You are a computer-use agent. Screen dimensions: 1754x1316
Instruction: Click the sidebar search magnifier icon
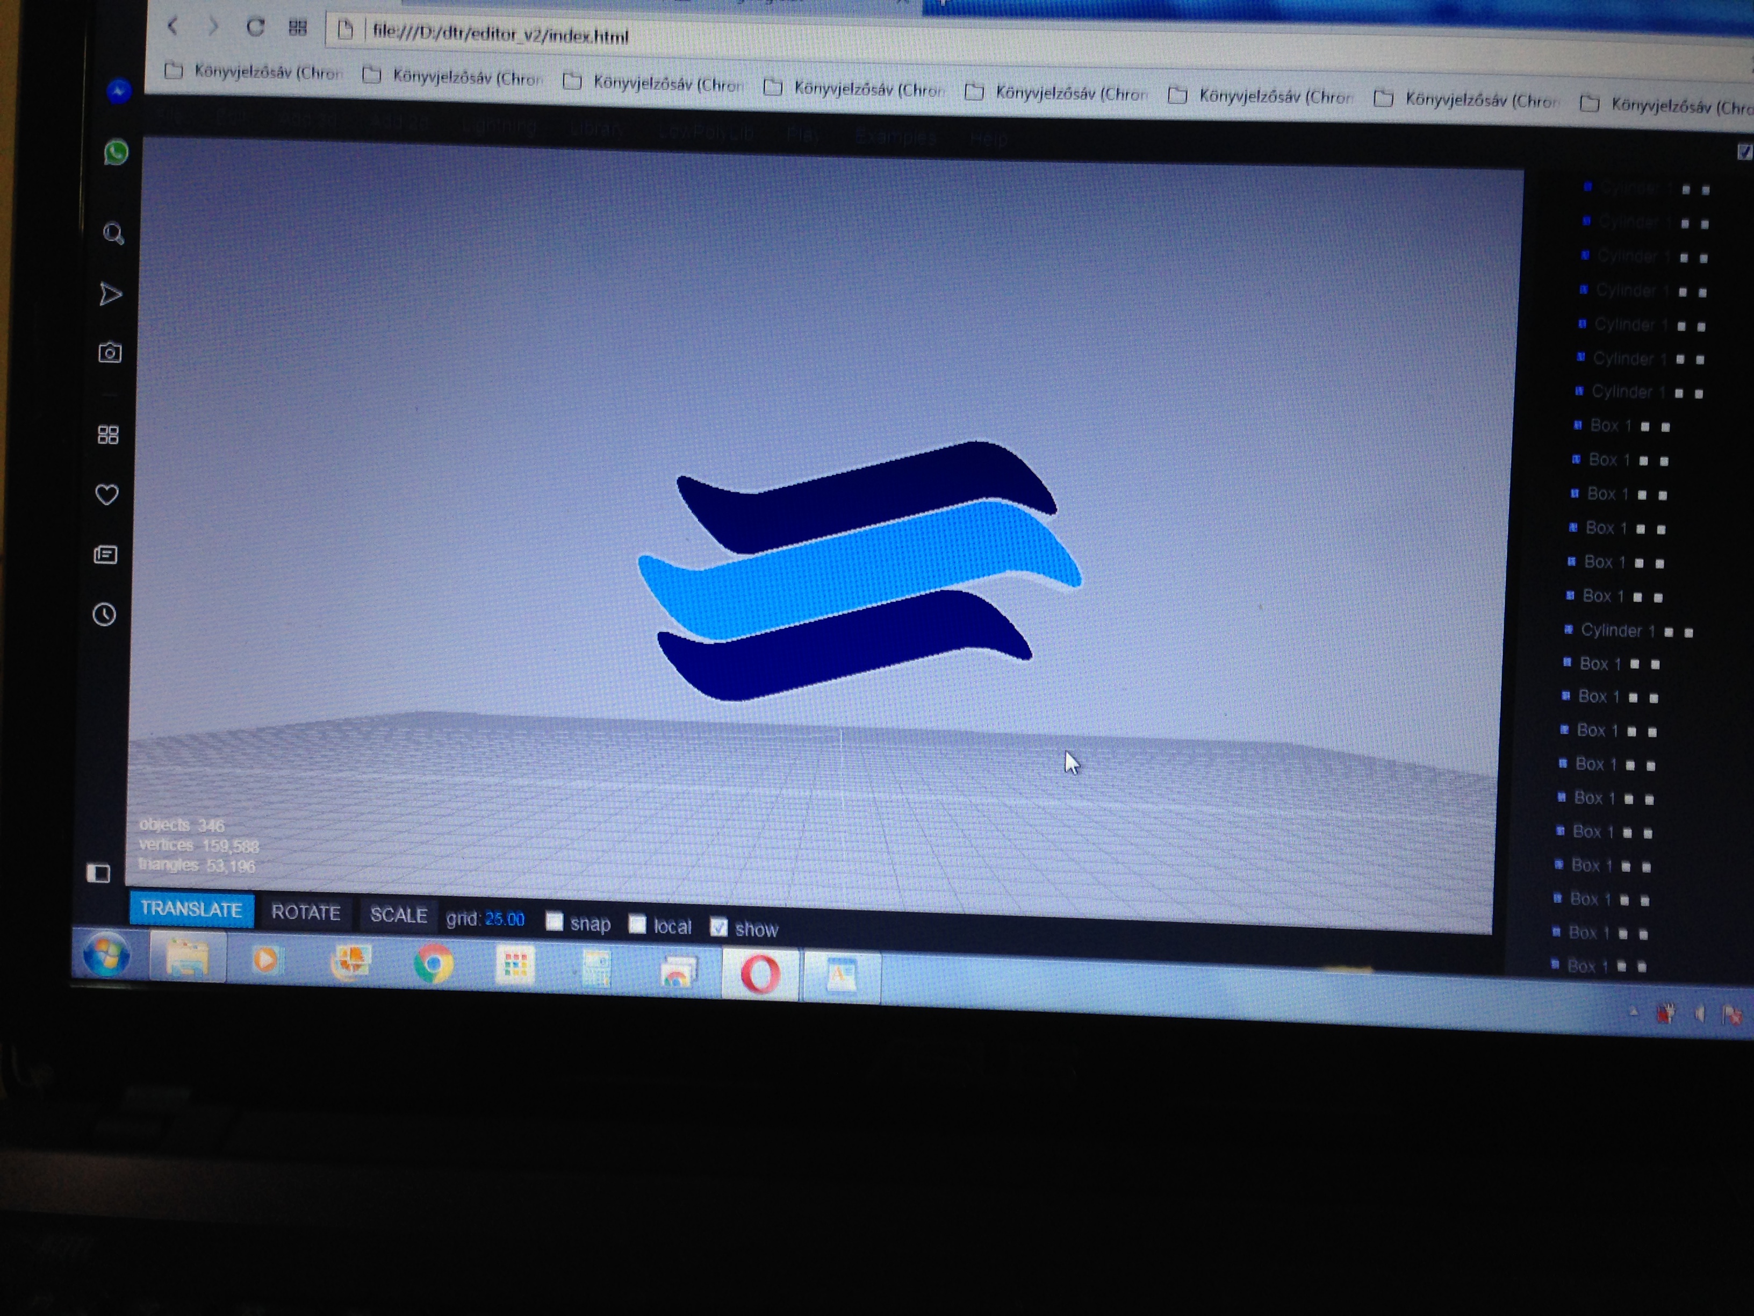pos(113,233)
